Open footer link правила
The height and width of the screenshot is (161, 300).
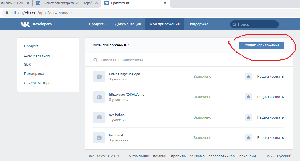(x=178, y=156)
